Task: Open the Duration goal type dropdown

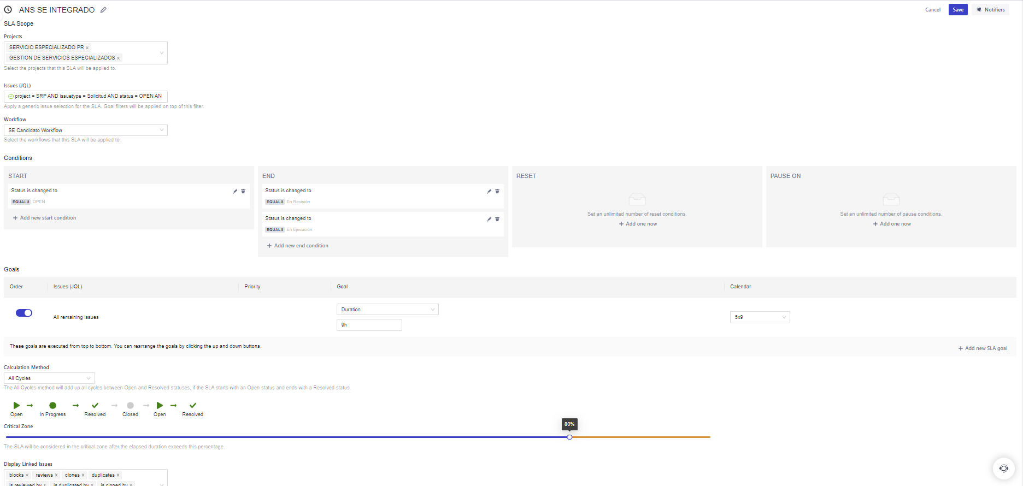Action: pyautogui.click(x=387, y=310)
